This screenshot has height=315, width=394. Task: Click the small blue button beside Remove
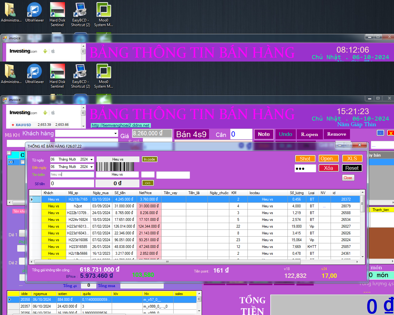pyautogui.click(x=380, y=133)
